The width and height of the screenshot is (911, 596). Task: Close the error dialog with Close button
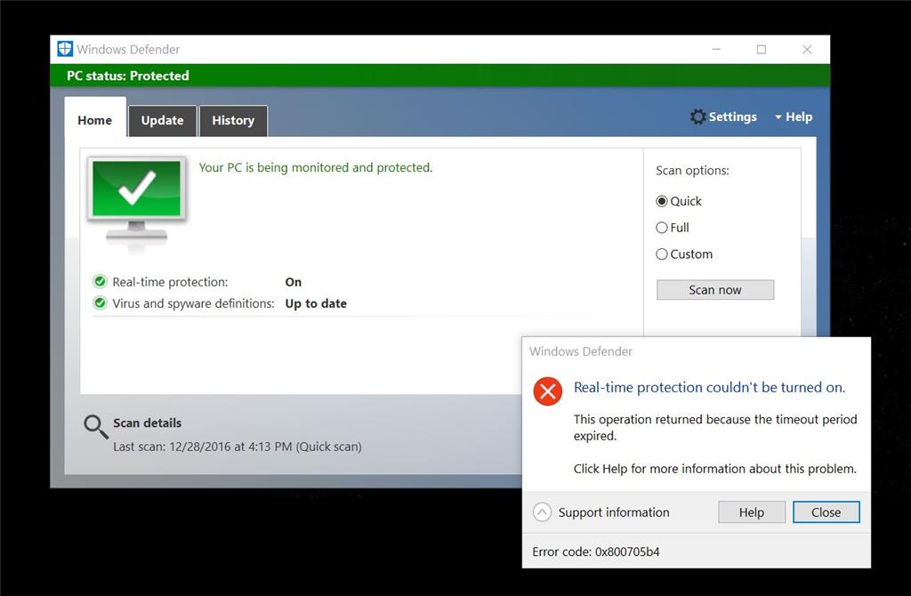click(826, 512)
